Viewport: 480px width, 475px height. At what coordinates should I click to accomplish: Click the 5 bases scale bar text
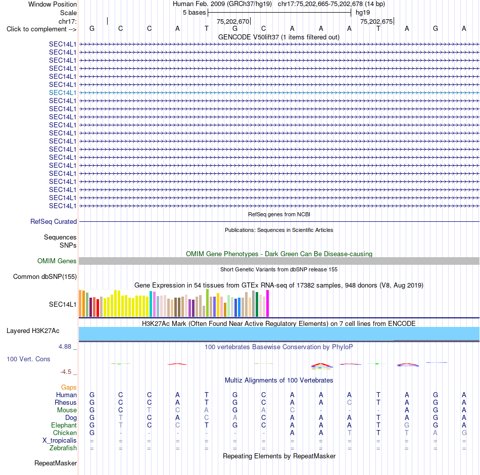point(194,13)
